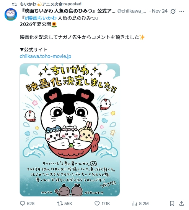Open the 8.2M views count
Screen dimensions: 189x210
point(144,204)
